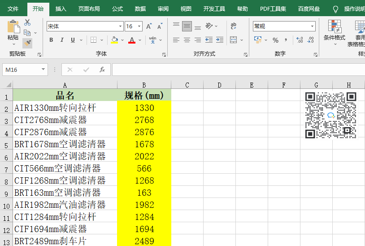Toggle Underline formatting
365x246 pixels.
[73, 40]
